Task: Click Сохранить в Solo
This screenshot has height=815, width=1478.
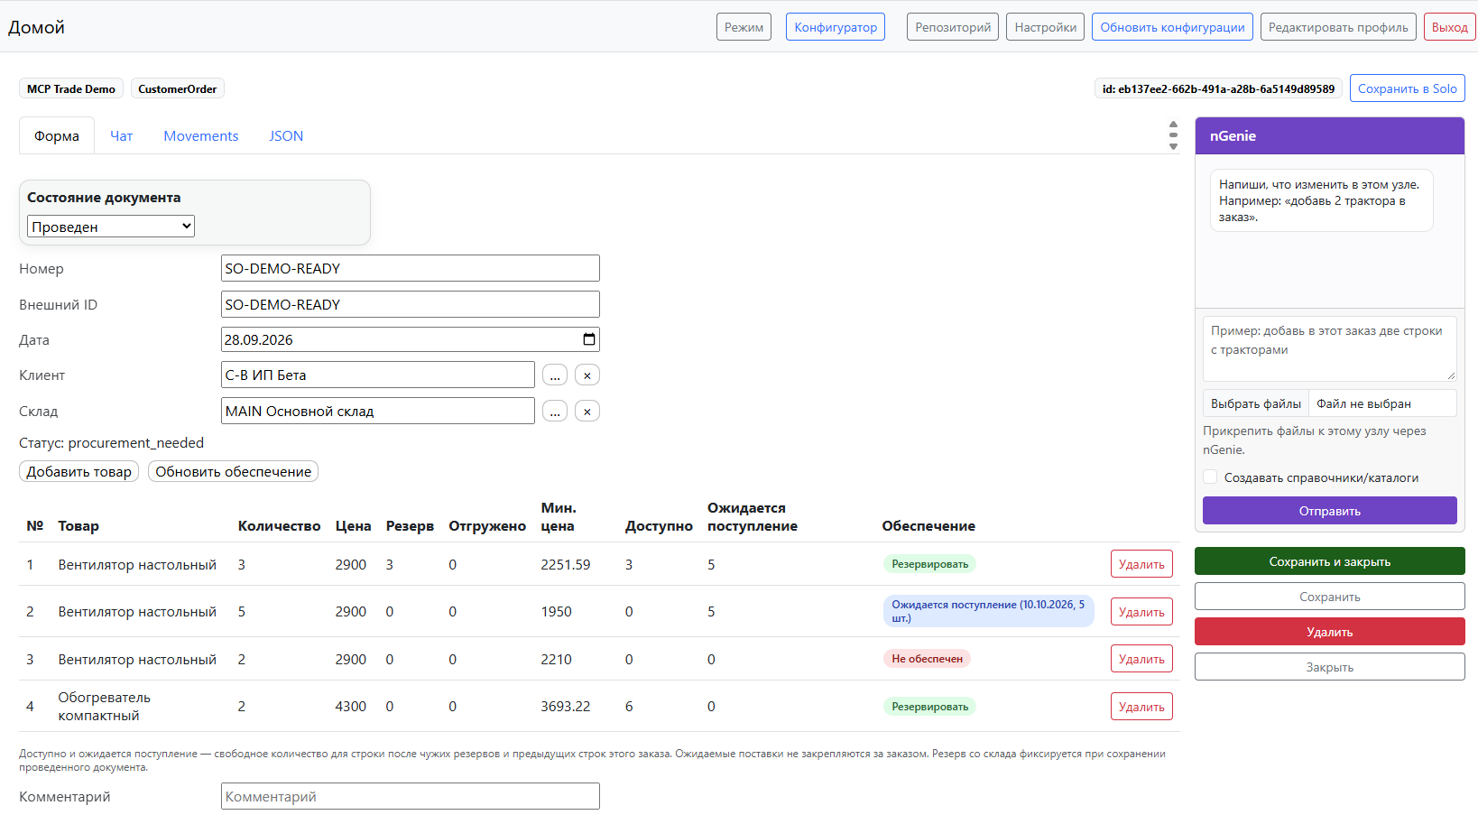Action: point(1408,88)
